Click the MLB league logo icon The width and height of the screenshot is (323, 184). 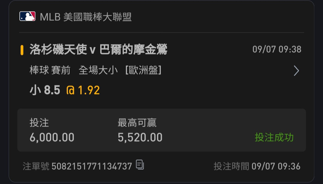(28, 16)
